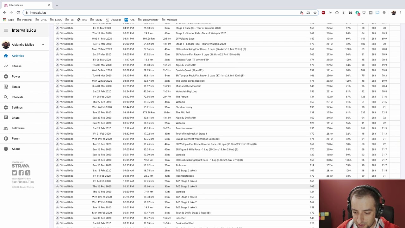405x228 pixels.
Task: Open the Muir and the Mountain activity
Action: 188,86
